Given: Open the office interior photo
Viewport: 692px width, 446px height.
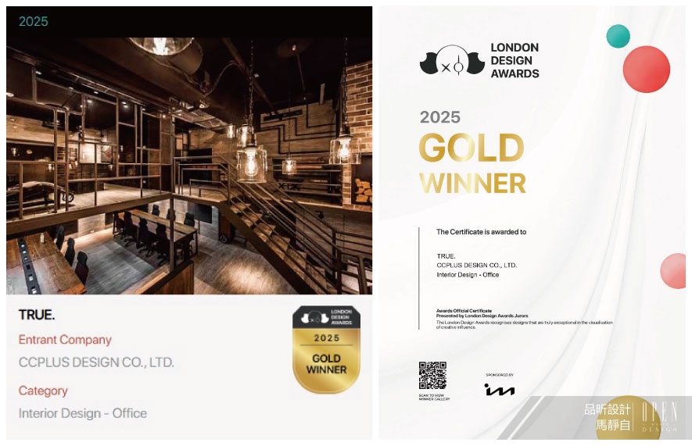Looking at the screenshot, I should 188,166.
